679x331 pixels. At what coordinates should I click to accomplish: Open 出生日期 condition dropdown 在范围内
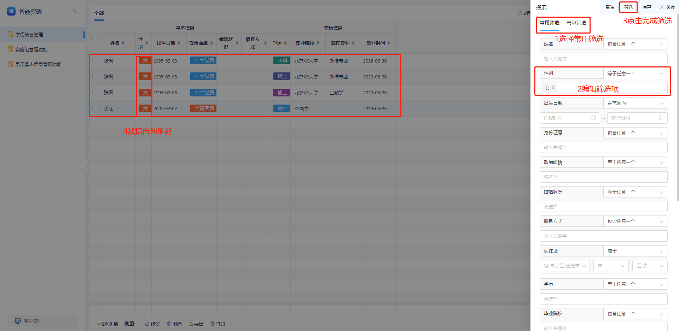(636, 103)
